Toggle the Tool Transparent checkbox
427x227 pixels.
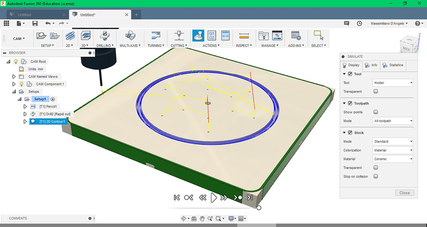tap(376, 91)
